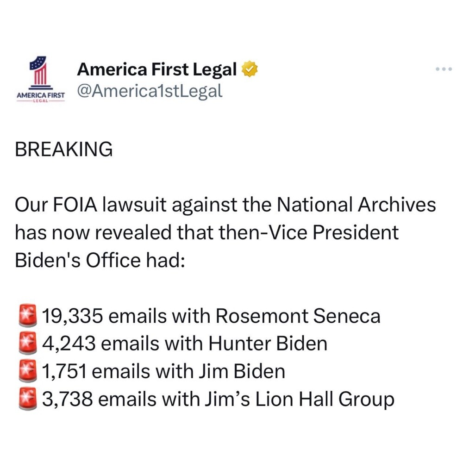Click the word FOIA in the tweet

click(75, 205)
